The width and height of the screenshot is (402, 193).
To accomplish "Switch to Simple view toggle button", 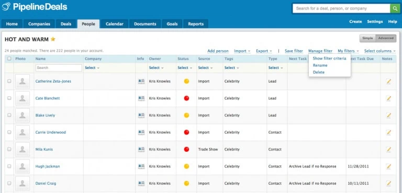I will (367, 38).
